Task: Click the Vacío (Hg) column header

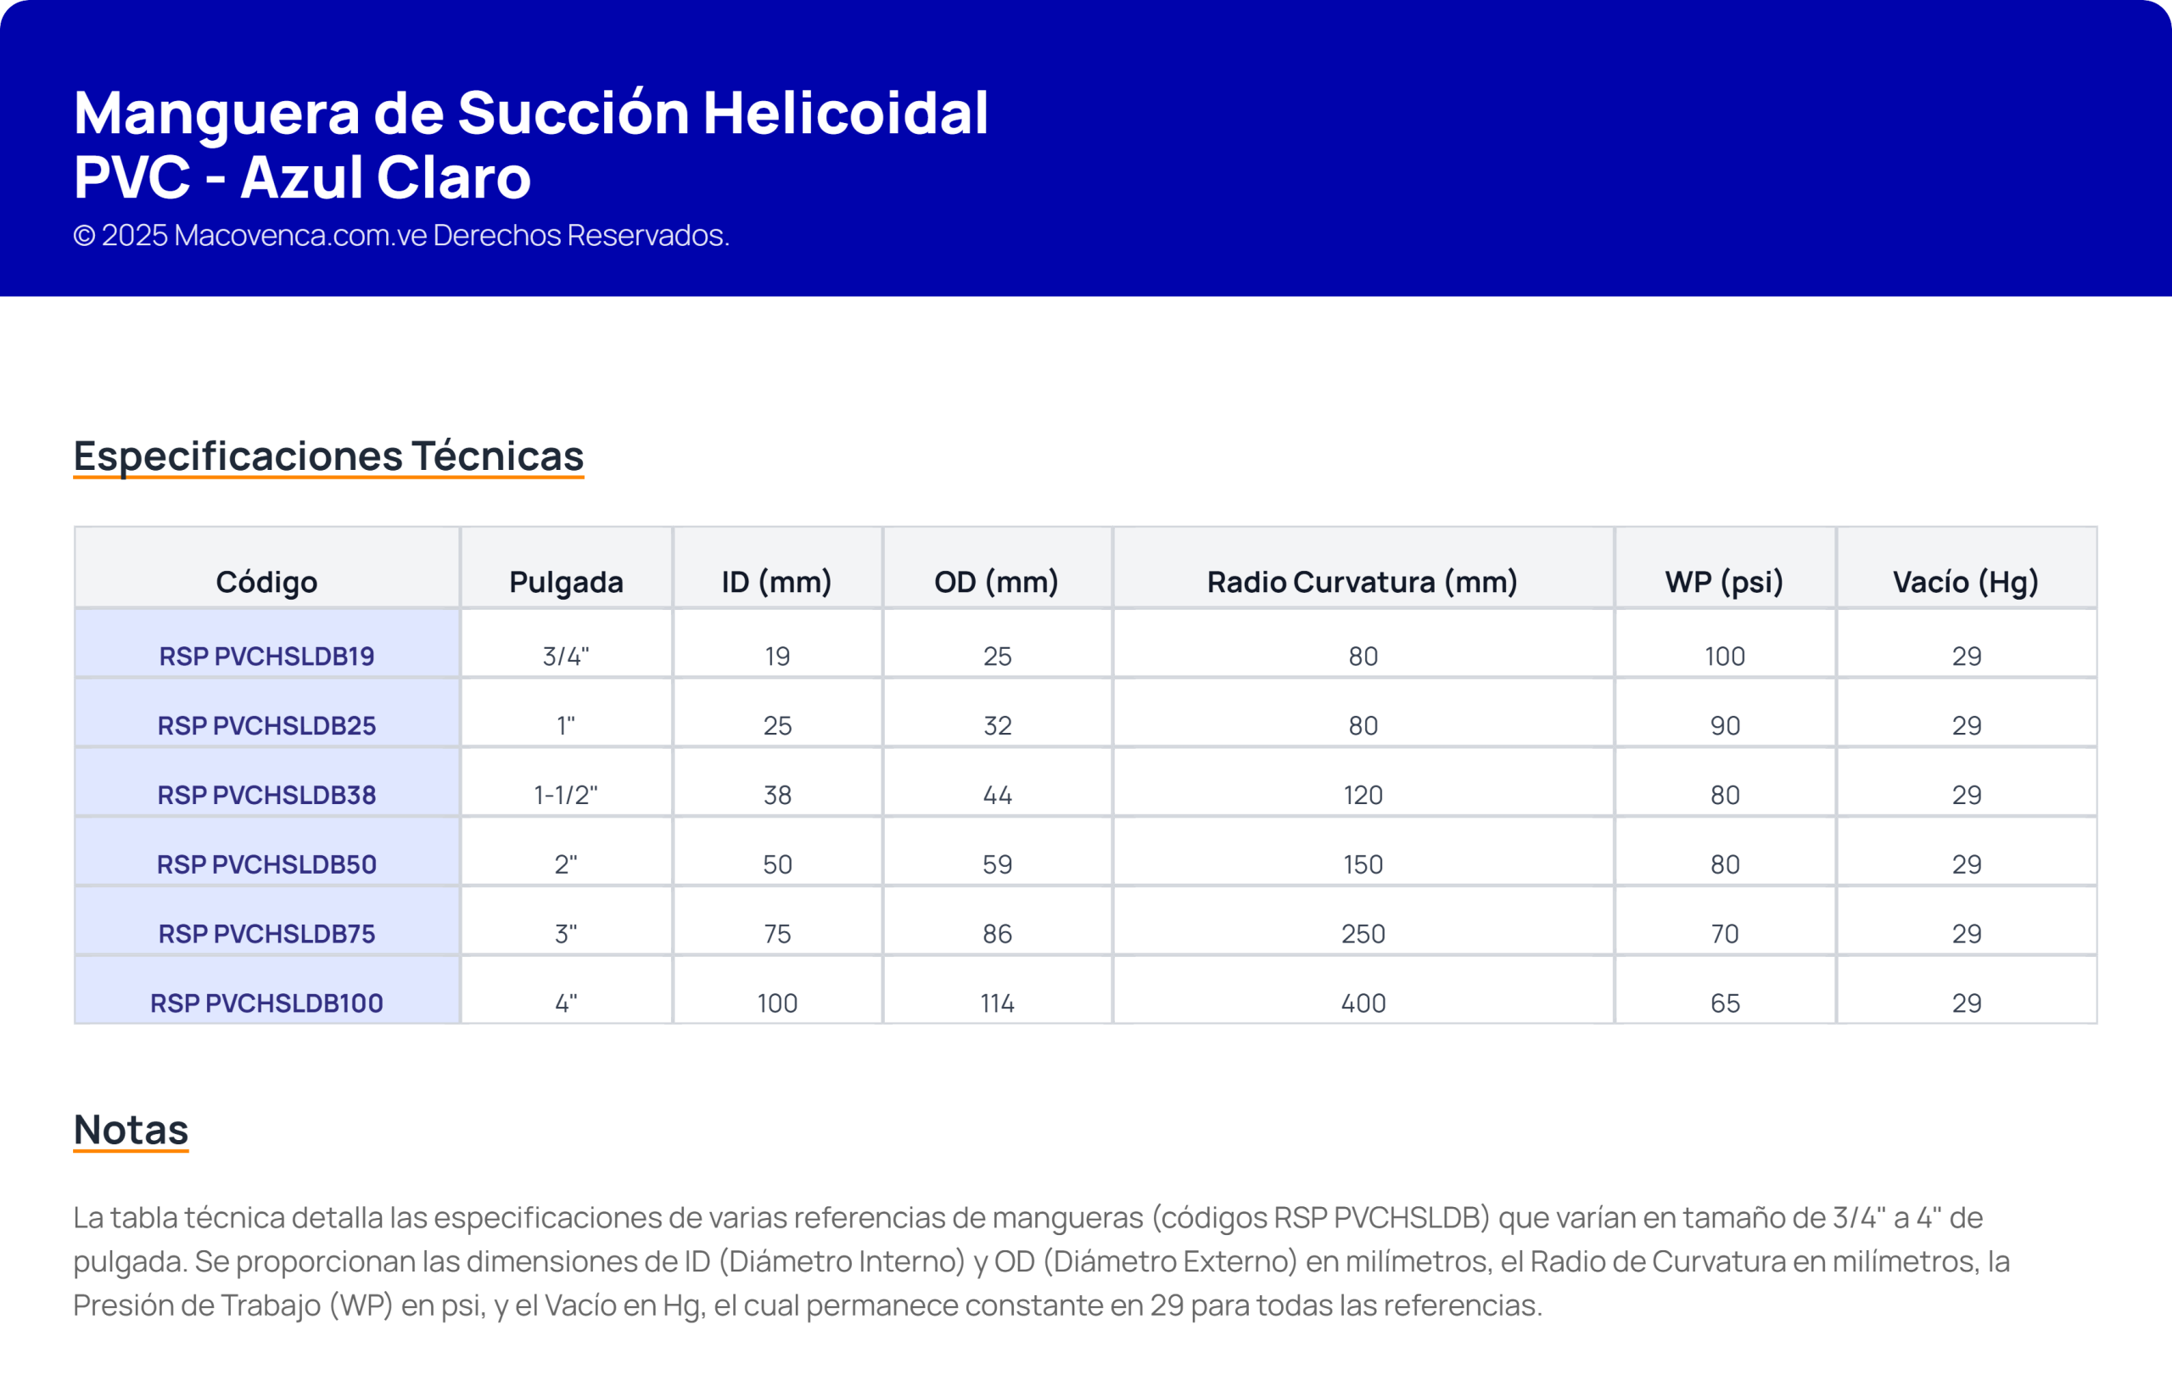Action: 1966,582
